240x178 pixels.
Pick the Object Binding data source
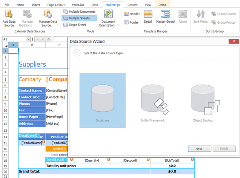pyautogui.click(x=202, y=100)
